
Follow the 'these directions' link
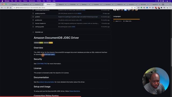[x=75, y=91]
